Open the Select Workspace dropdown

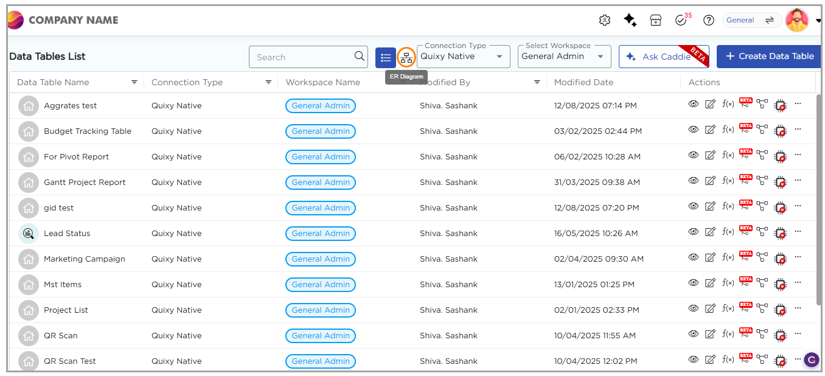pos(564,57)
